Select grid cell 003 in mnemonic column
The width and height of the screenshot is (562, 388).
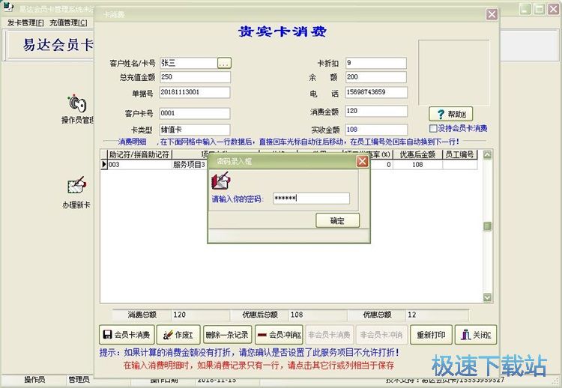[x=140, y=165]
